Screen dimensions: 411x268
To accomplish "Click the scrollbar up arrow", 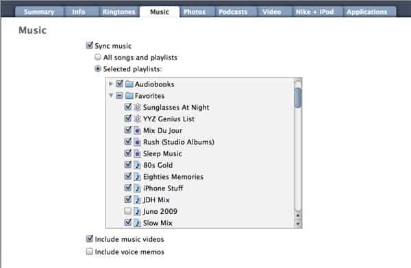I will pyautogui.click(x=298, y=215).
